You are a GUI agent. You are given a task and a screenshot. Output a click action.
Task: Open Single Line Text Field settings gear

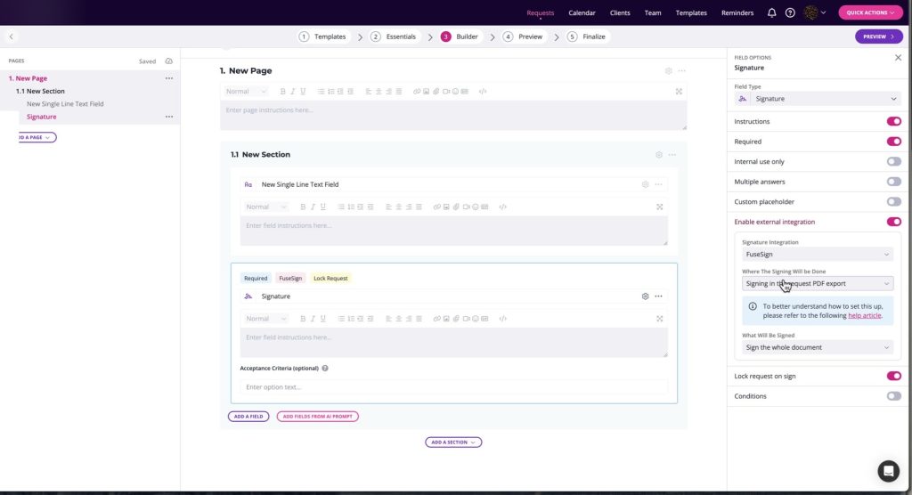[645, 184]
